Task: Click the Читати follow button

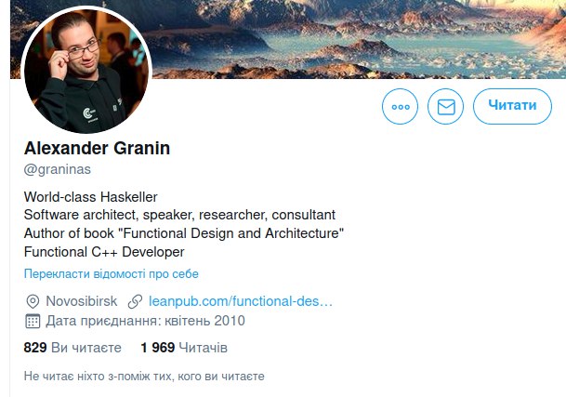Action: pyautogui.click(x=512, y=106)
